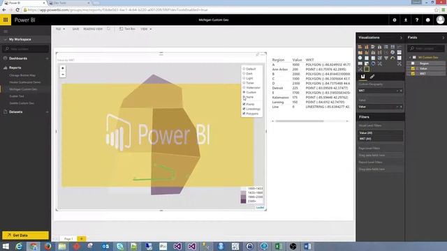Select the highlighted custom geography visual icon
The width and height of the screenshot is (447, 251).
click(x=367, y=69)
